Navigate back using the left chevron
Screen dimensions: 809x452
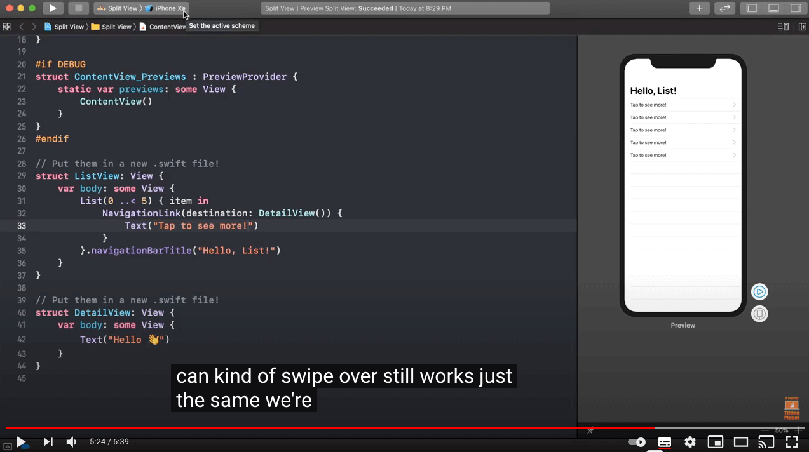pos(20,27)
